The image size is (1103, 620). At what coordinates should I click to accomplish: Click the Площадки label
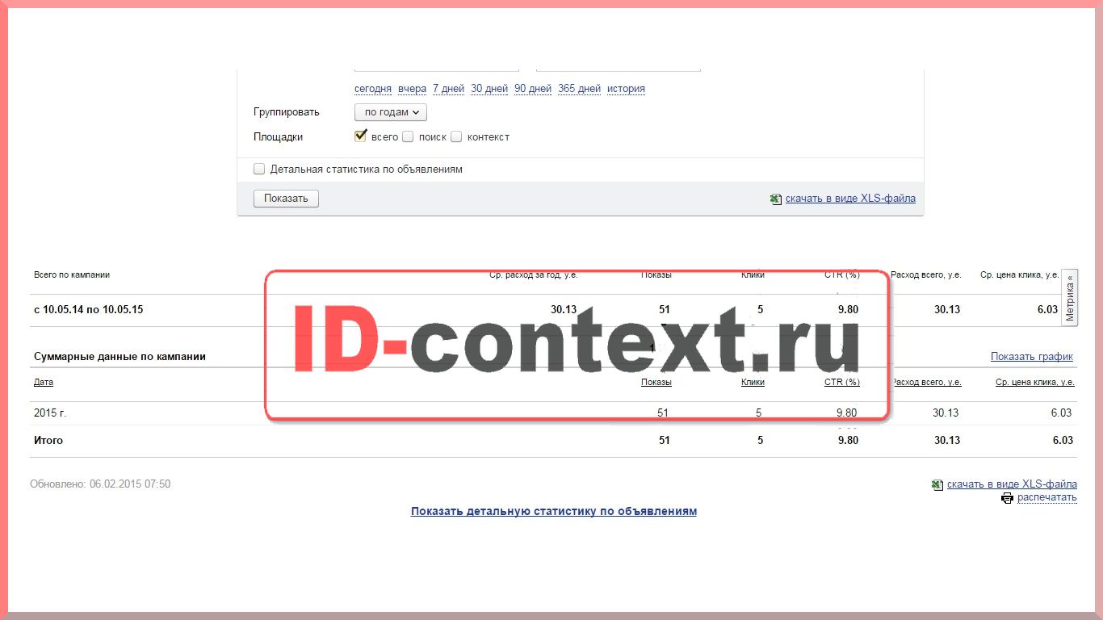[279, 137]
